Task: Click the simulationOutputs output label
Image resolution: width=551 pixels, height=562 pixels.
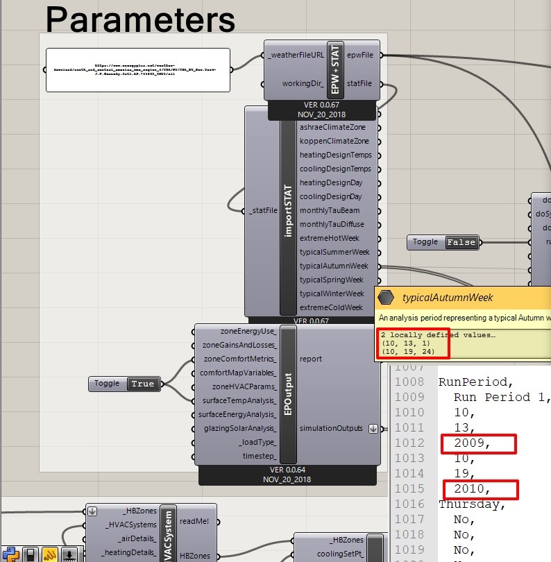Action: click(x=331, y=429)
